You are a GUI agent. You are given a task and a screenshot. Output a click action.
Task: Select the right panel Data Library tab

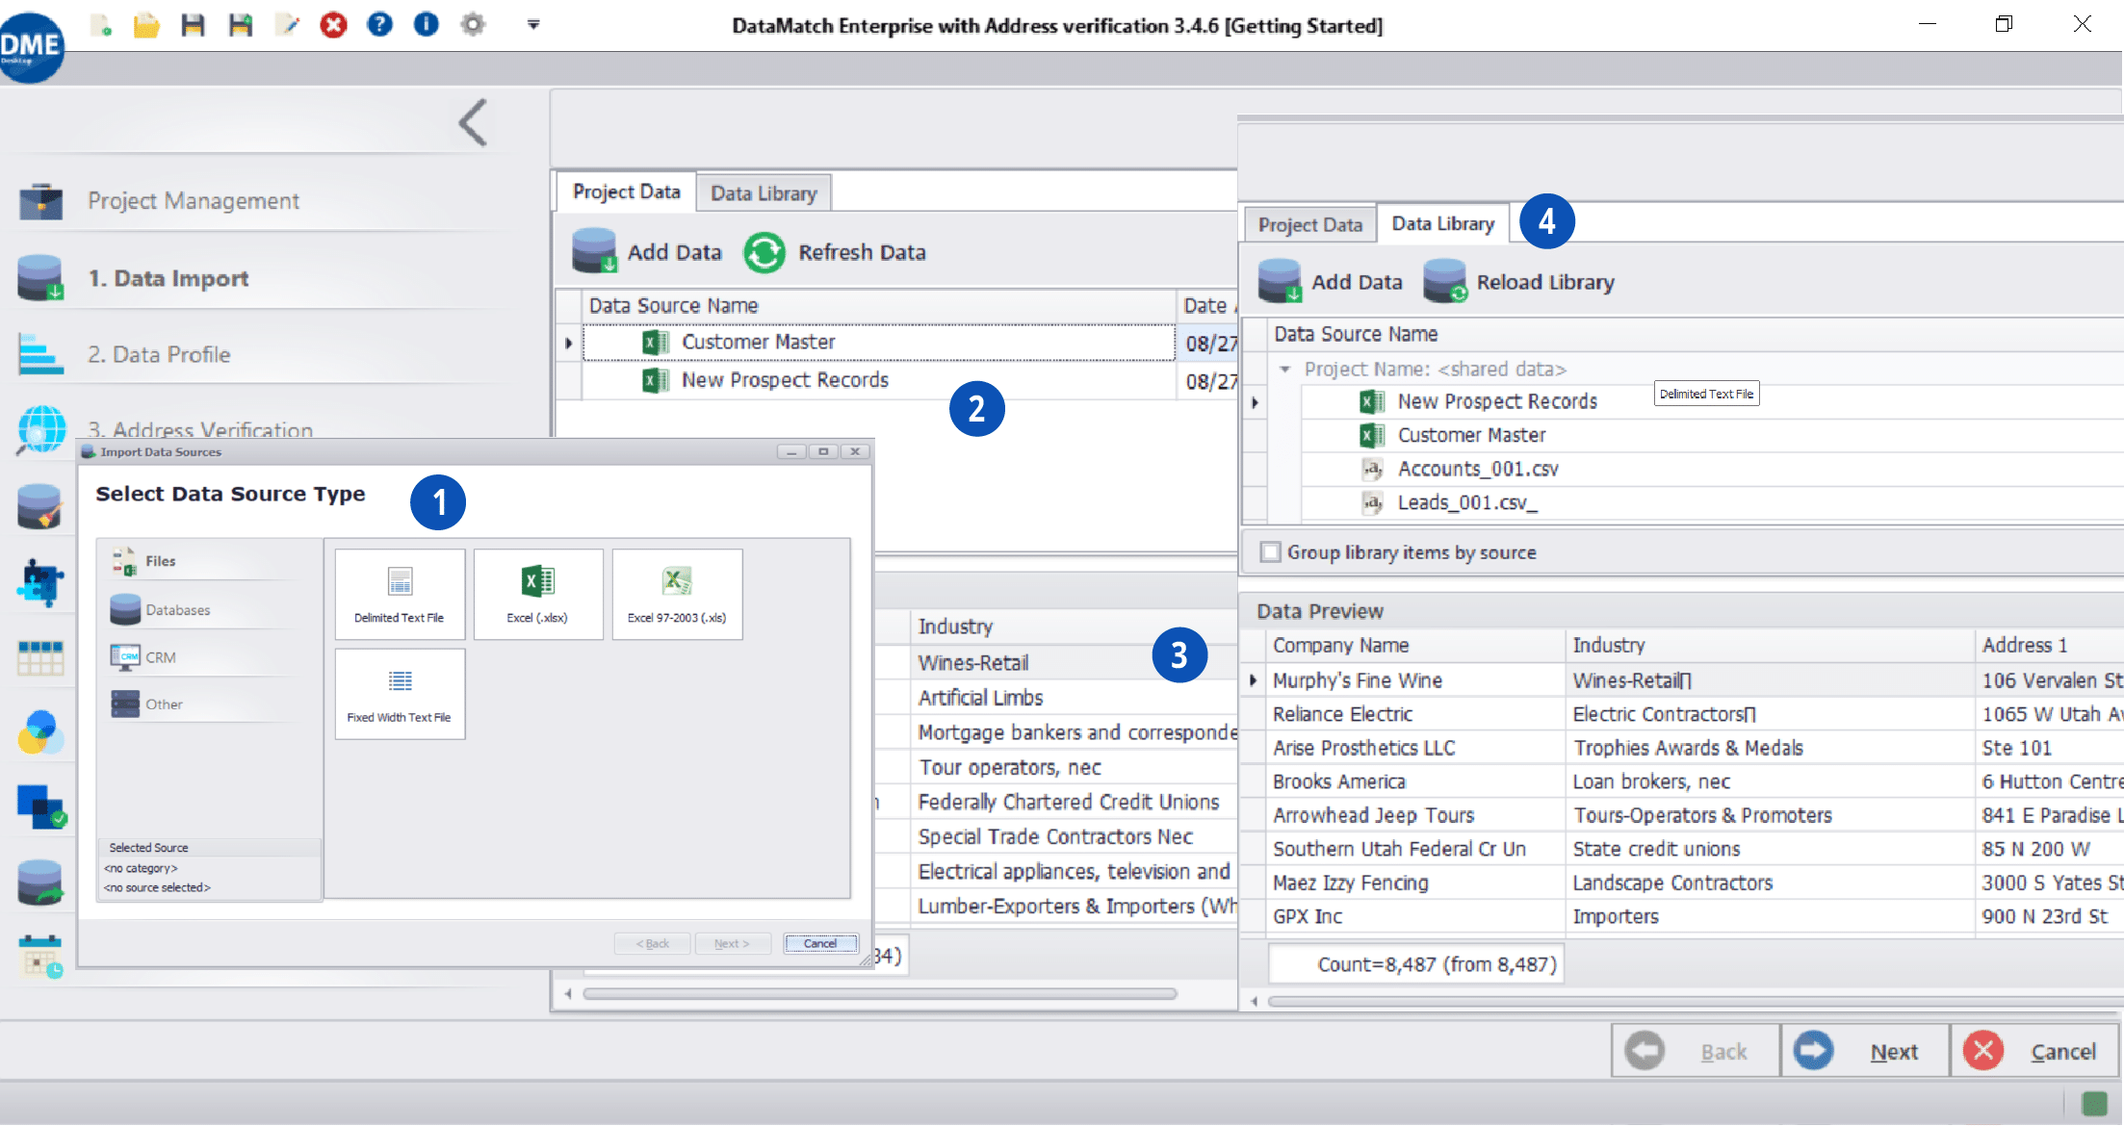[x=1442, y=223]
